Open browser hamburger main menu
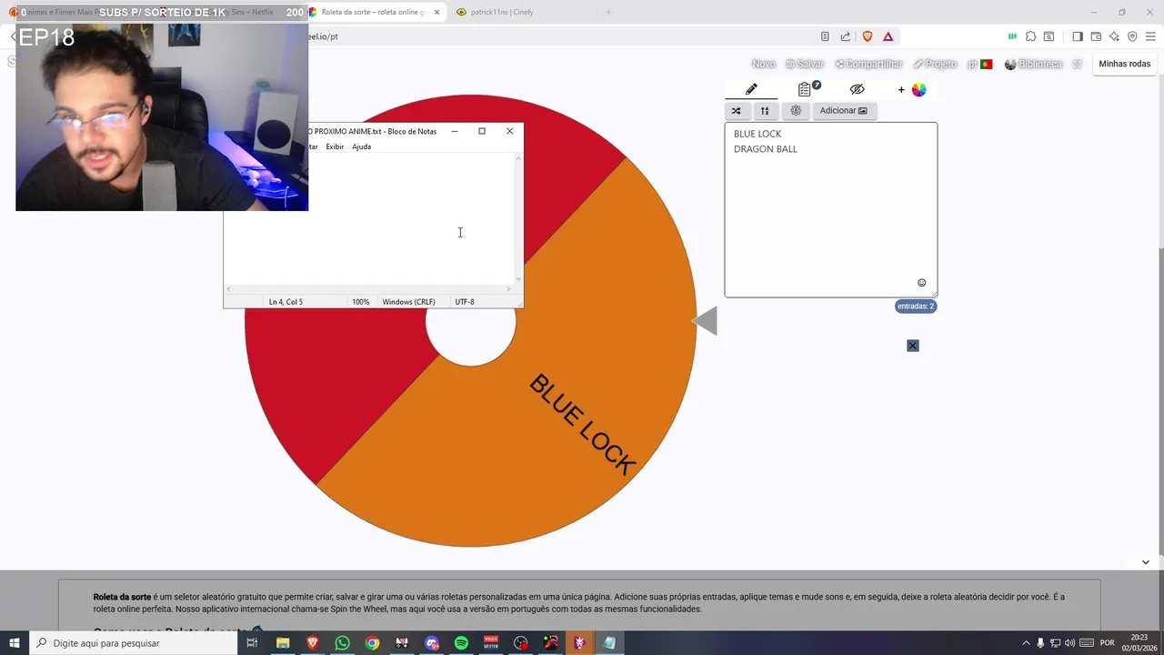The width and height of the screenshot is (1164, 655). tap(1150, 36)
